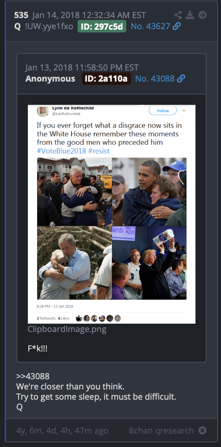Click chain link icon next to No. 43088
221x447 pixels.
coord(181,78)
